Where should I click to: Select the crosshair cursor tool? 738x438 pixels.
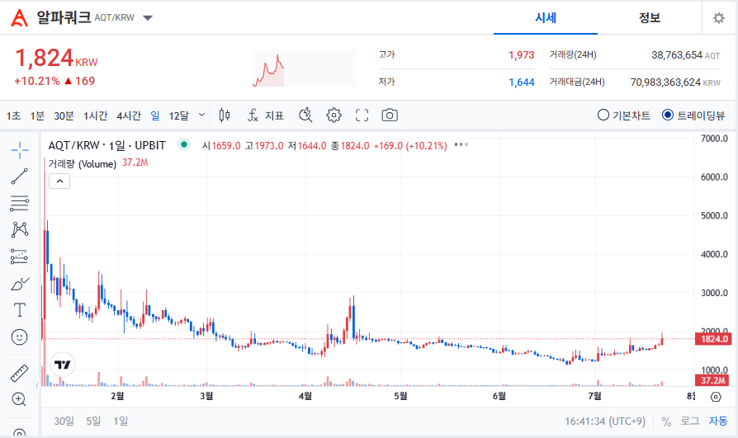pyautogui.click(x=19, y=151)
